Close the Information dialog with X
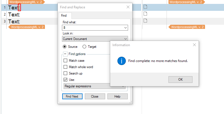Viewport: 224px width, 114px height. (x=194, y=45)
